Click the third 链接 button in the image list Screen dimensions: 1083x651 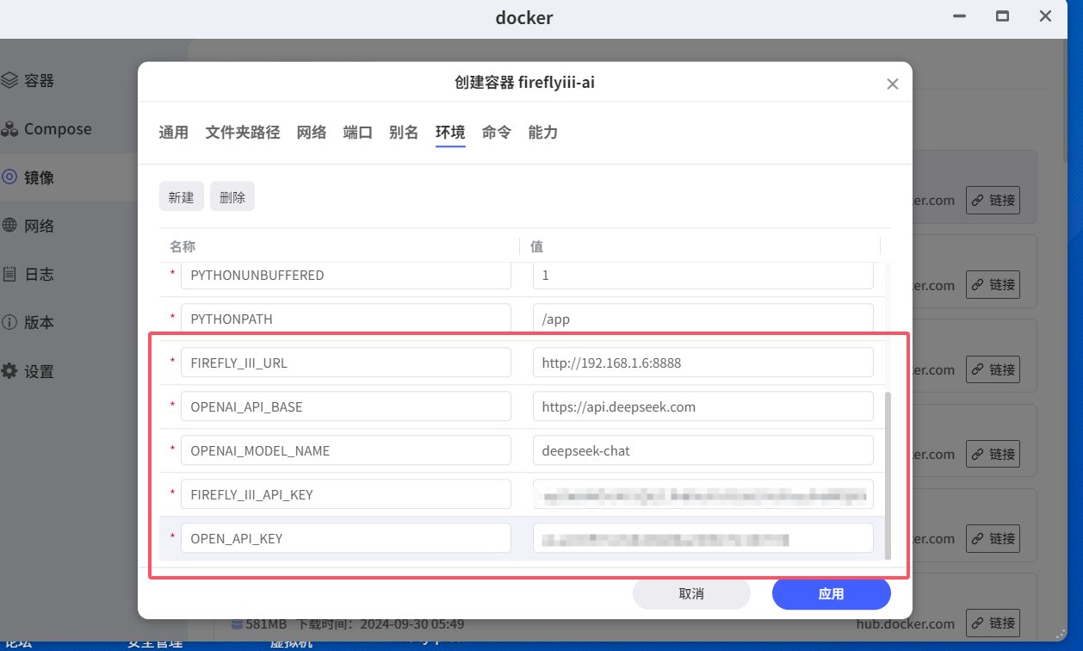pyautogui.click(x=993, y=369)
